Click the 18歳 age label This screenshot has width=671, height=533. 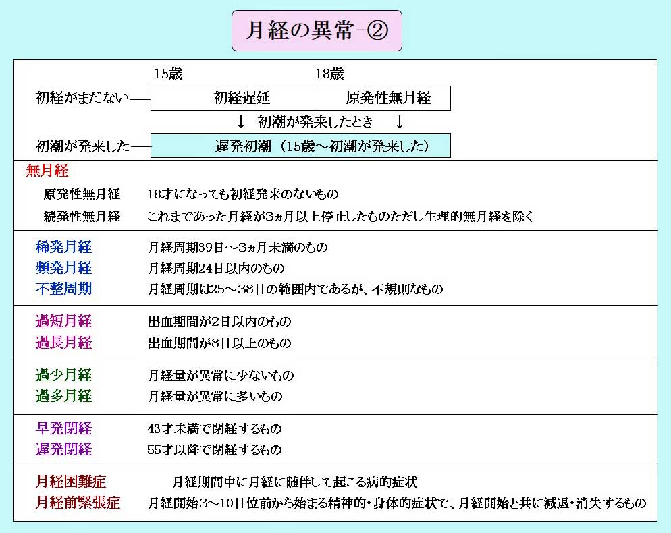[329, 74]
